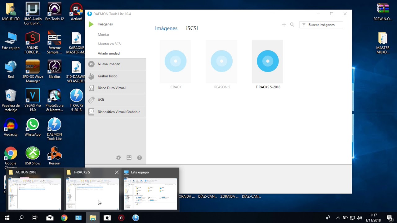Open R2RWIN.O archive on desktop
This screenshot has height=223, width=397.
tap(383, 12)
